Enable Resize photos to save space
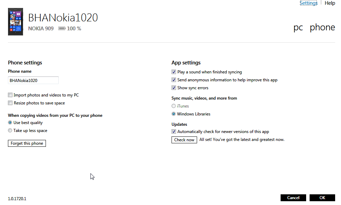The height and width of the screenshot is (205, 341). [x=10, y=103]
